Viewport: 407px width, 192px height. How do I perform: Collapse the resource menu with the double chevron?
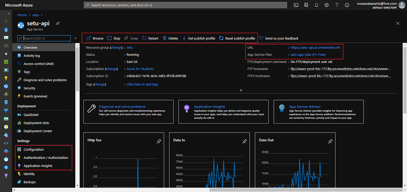coord(76,38)
